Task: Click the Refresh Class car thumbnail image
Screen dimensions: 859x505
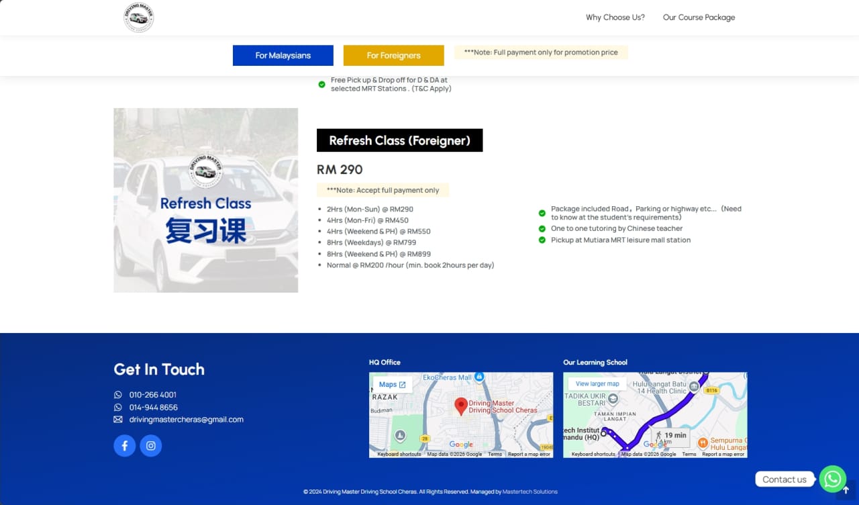Action: [x=206, y=200]
